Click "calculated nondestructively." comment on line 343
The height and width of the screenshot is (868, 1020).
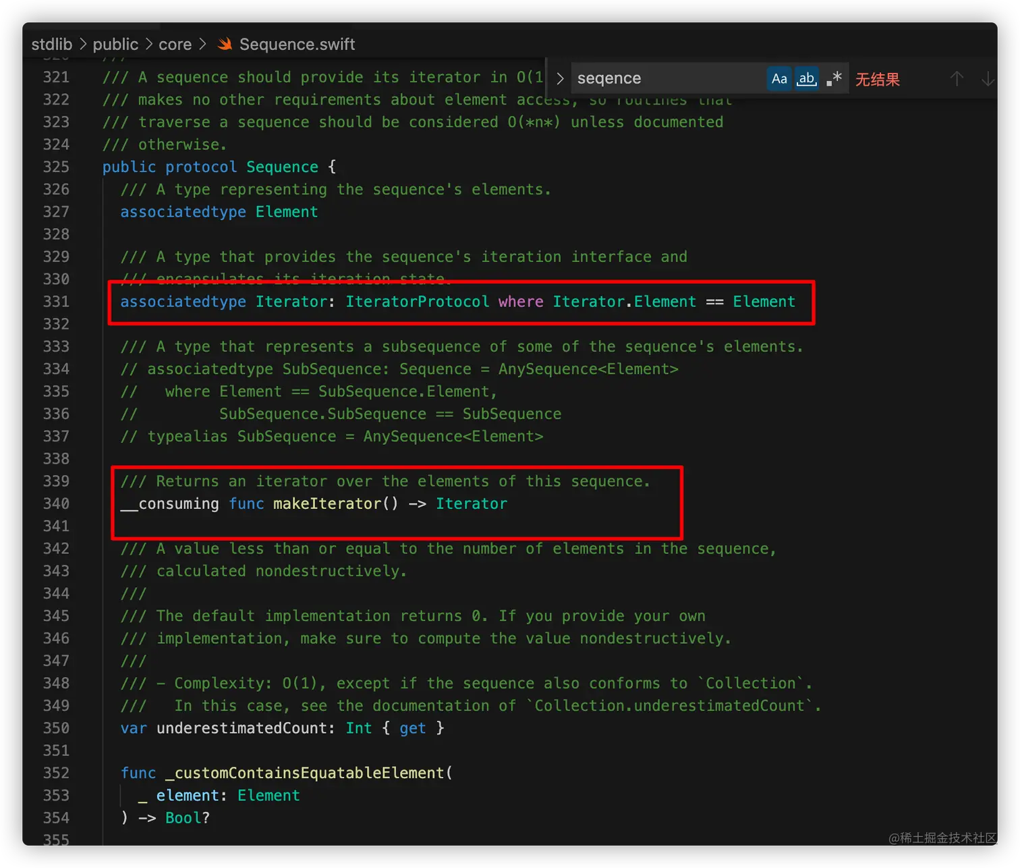point(282,571)
